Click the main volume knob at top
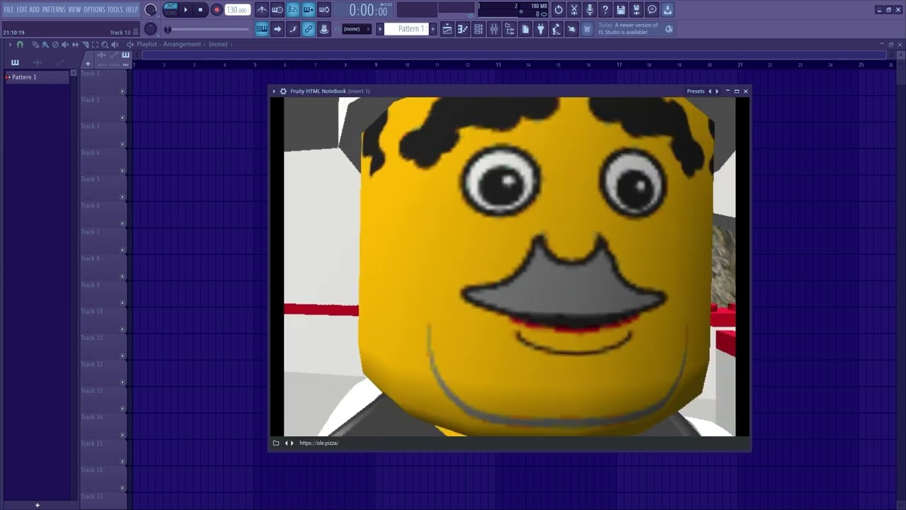Image resolution: width=906 pixels, height=510 pixels. click(x=150, y=10)
